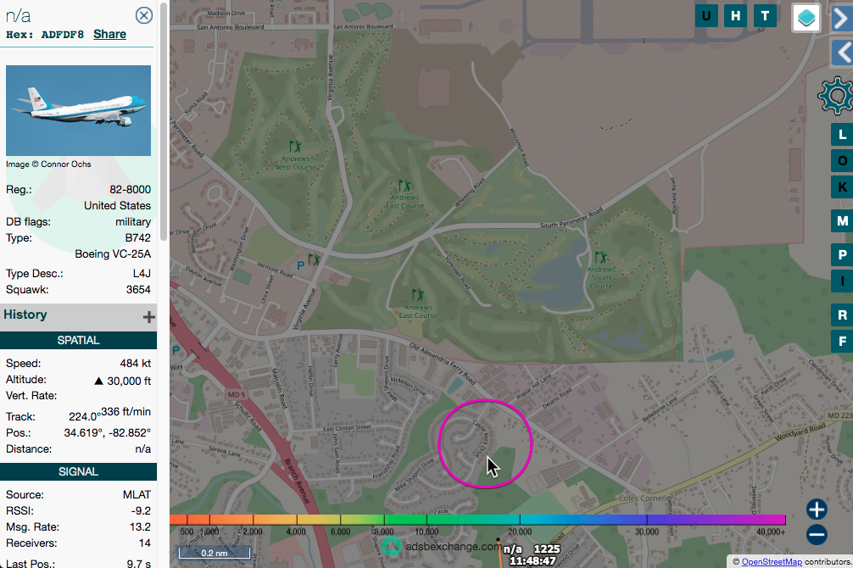
Task: Click the 'military' DB flags value
Action: coord(133,222)
